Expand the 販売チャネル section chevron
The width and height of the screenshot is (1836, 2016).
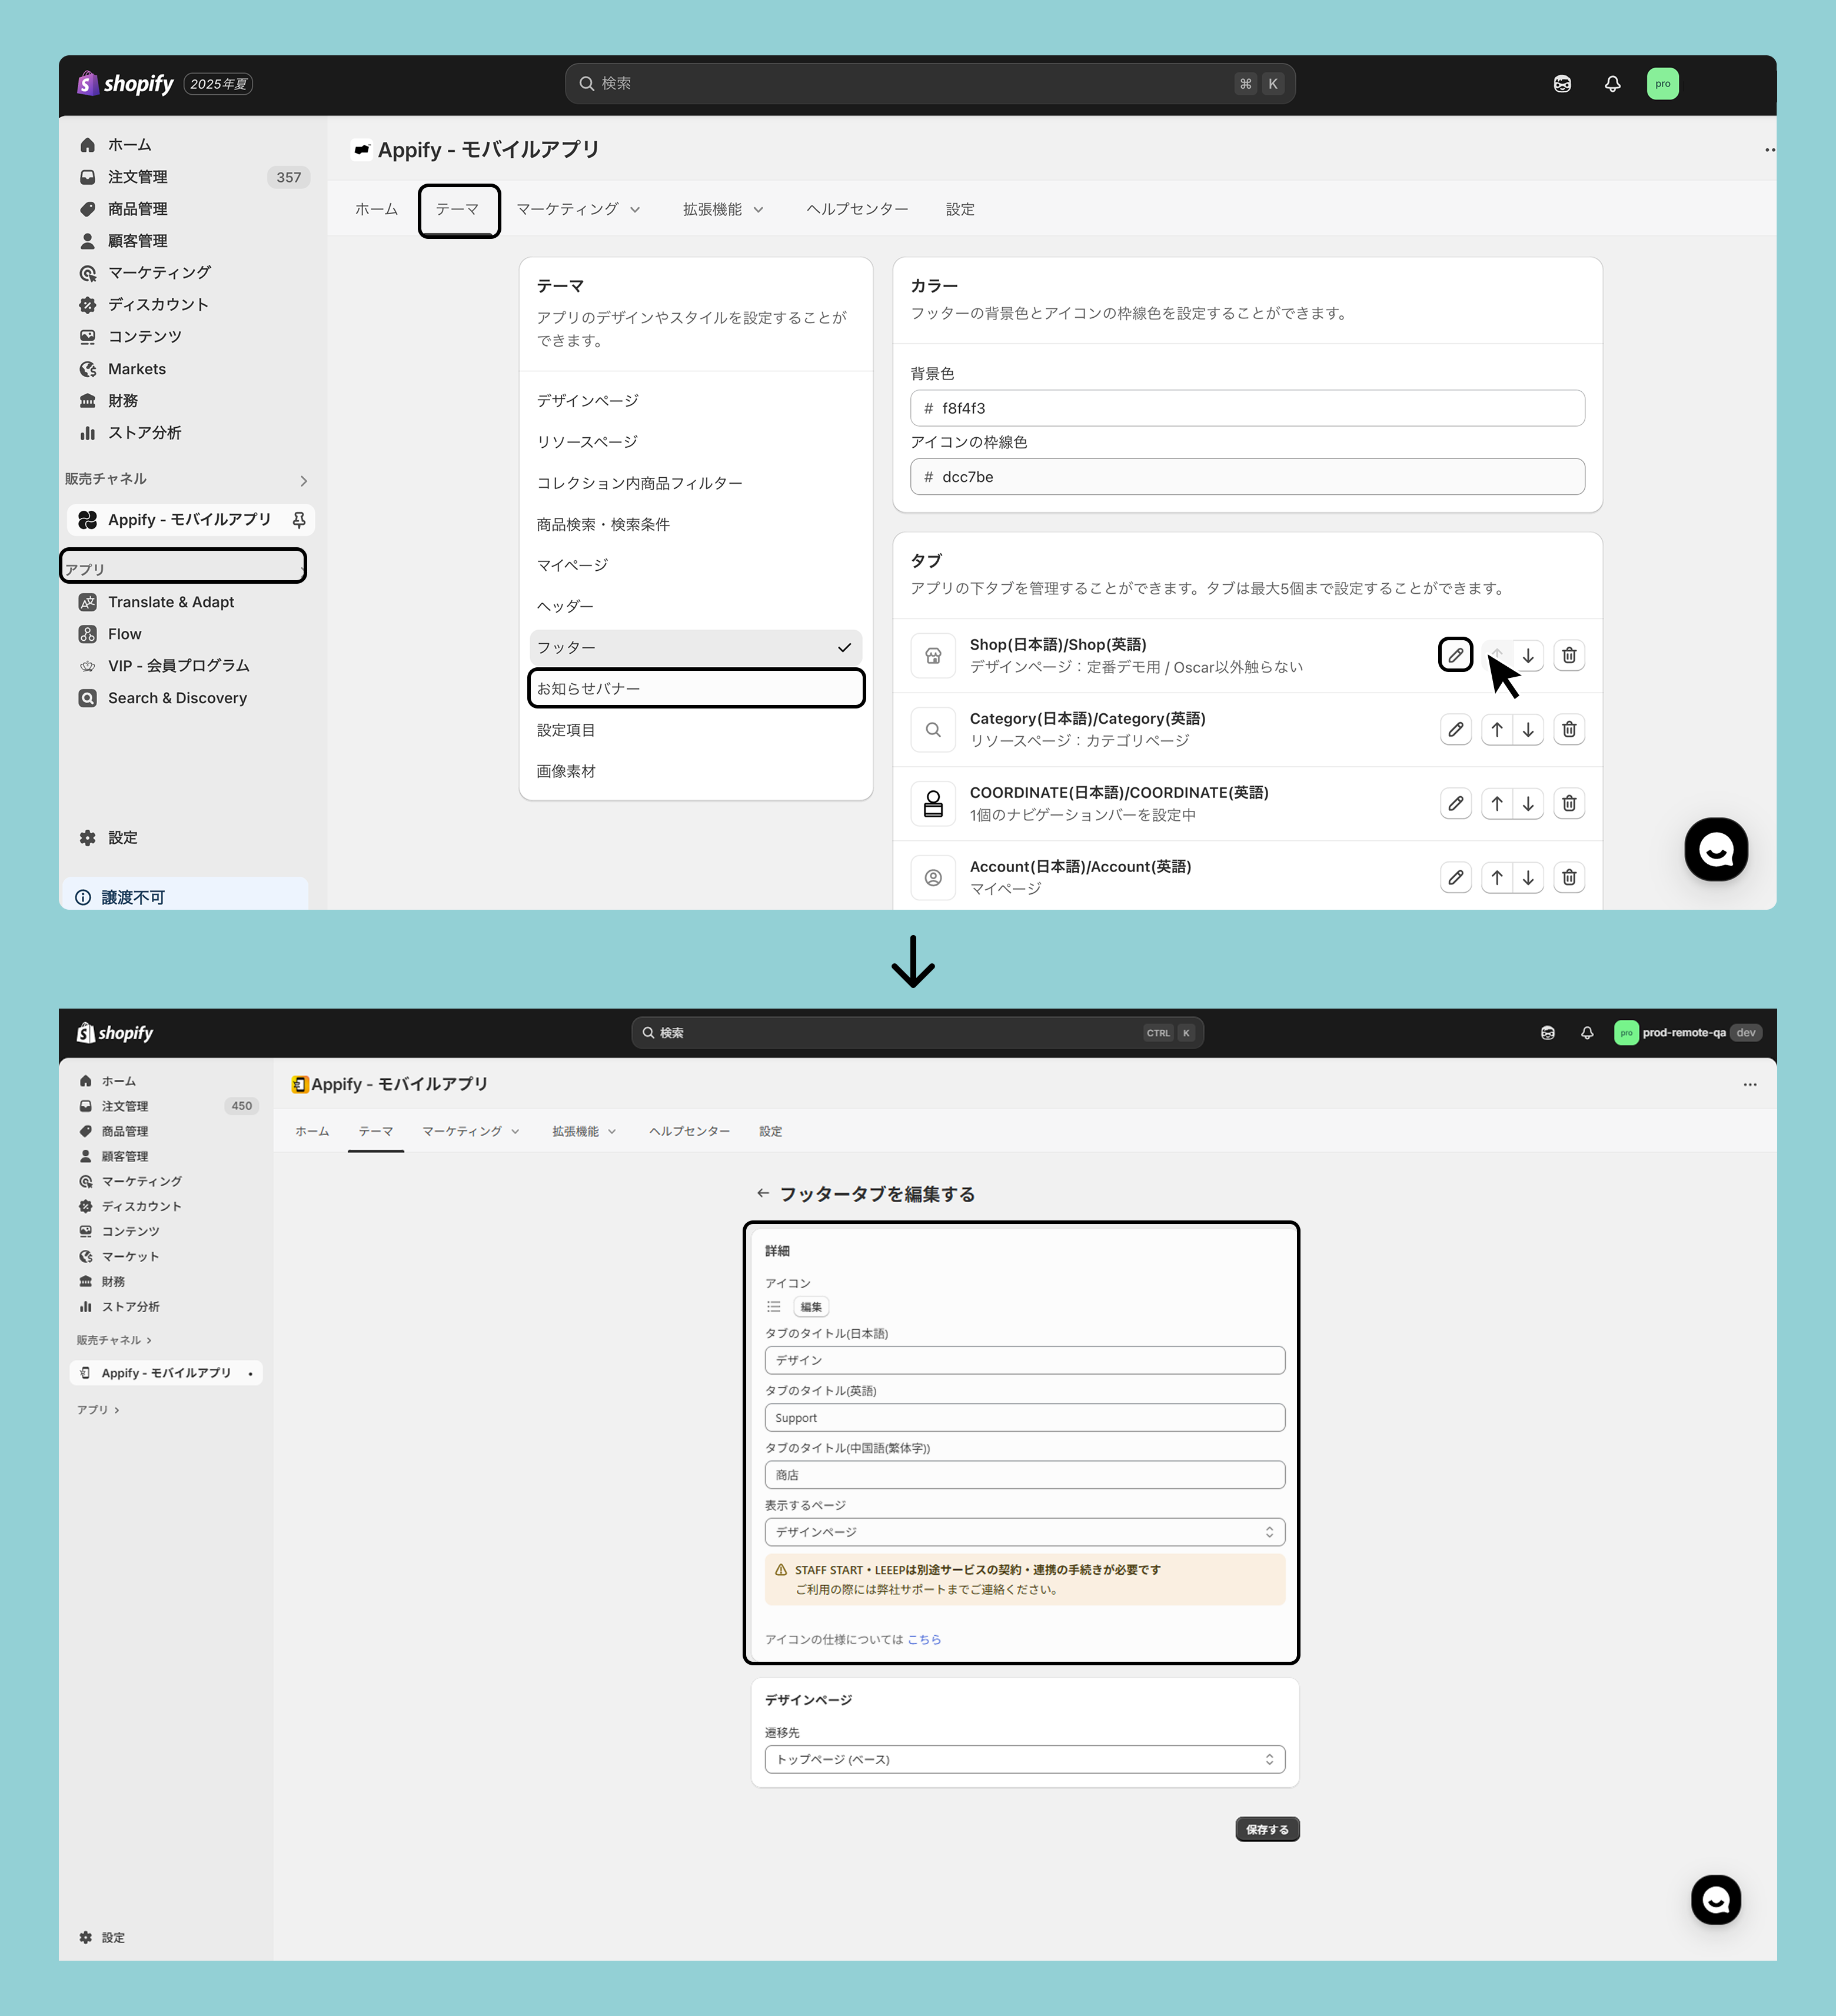click(x=303, y=481)
